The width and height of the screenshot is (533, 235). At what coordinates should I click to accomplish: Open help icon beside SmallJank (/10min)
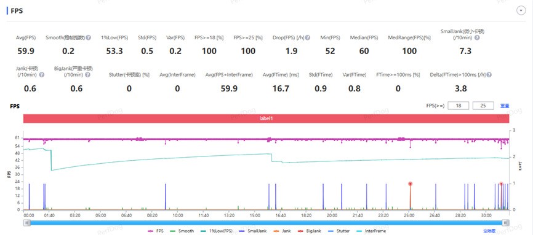477,37
